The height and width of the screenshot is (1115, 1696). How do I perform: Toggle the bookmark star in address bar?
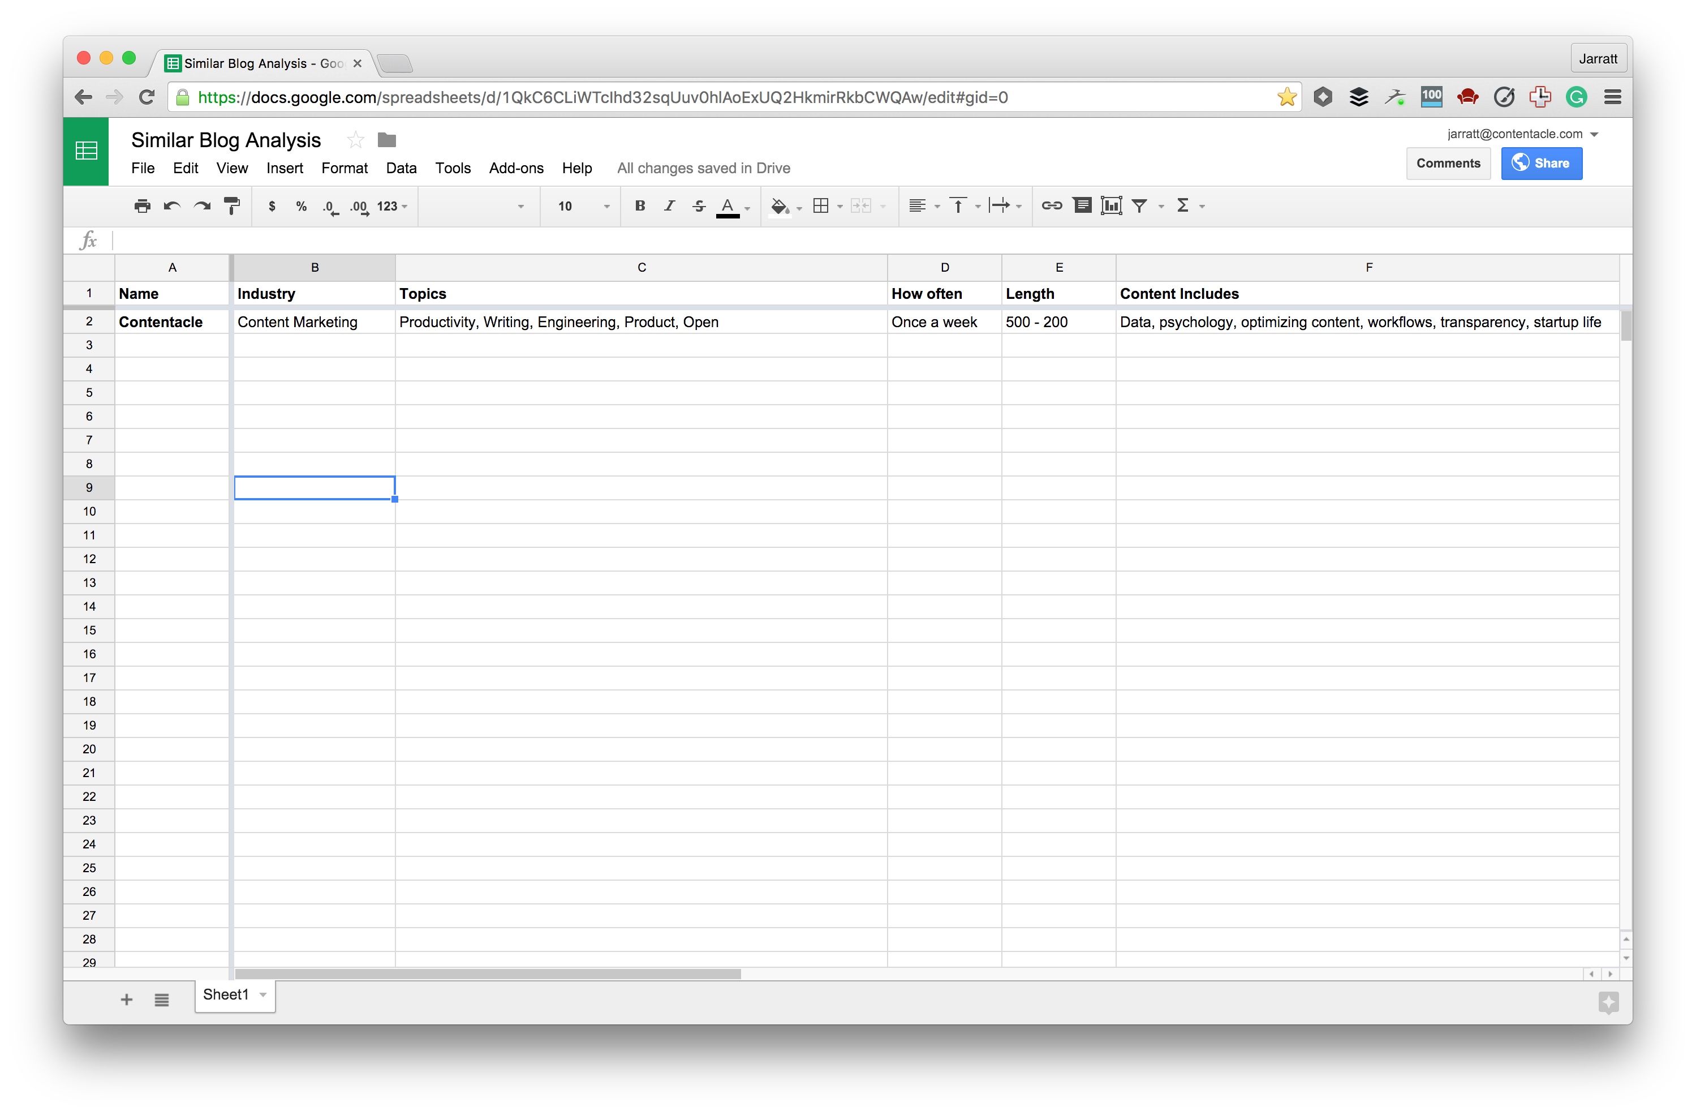tap(1287, 97)
